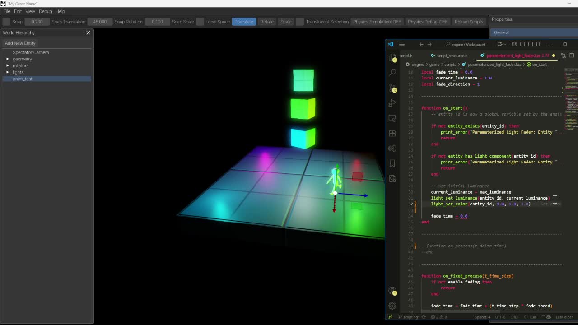
Task: Open the Bookmarks panel
Action: (x=392, y=163)
